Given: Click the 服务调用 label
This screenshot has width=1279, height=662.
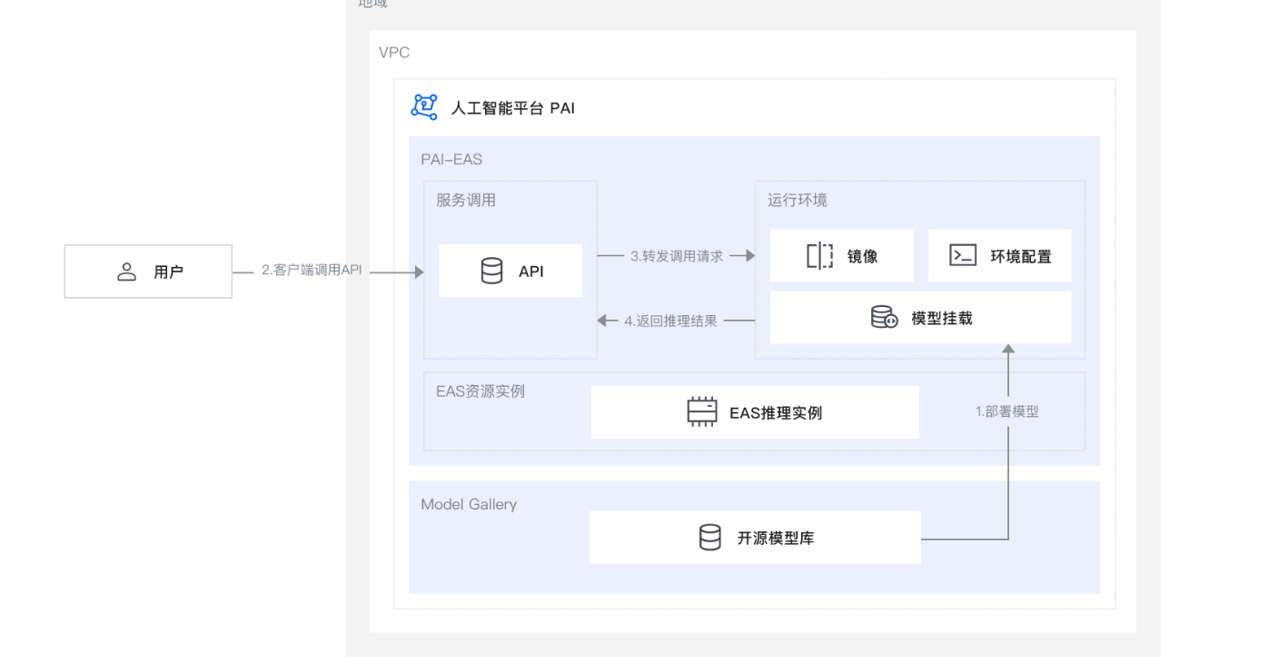Looking at the screenshot, I should click(466, 200).
